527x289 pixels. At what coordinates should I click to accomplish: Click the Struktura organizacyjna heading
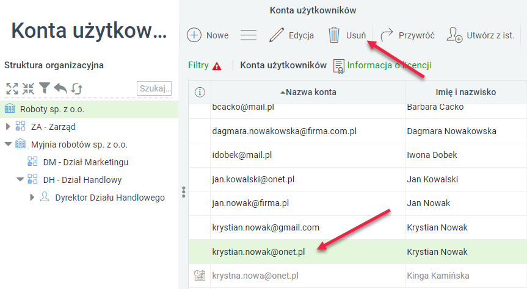point(54,65)
